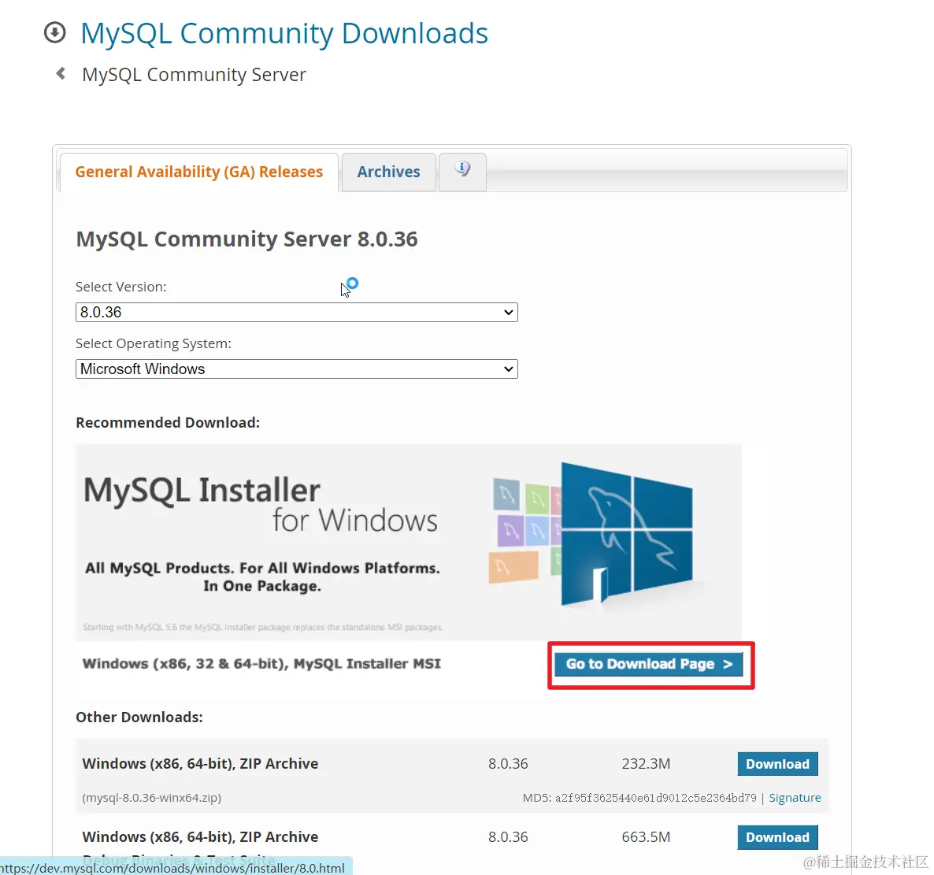Open the Select Operating System dropdown
The height and width of the screenshot is (875, 934).
(297, 369)
